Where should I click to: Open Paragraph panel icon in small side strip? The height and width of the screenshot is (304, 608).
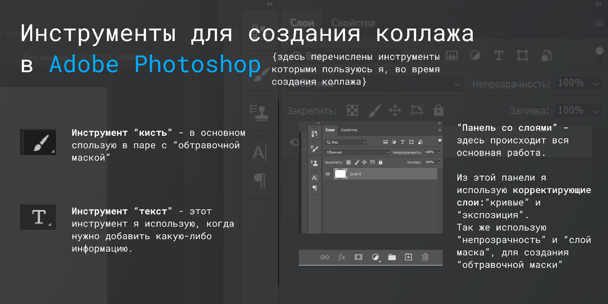315,187
